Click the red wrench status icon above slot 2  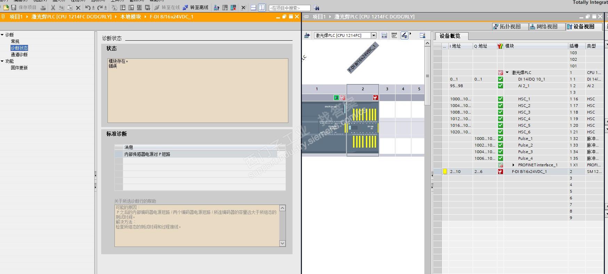point(375,98)
